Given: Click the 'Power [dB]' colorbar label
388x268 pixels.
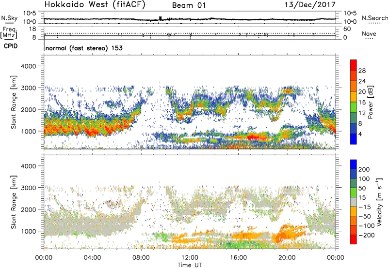Looking at the screenshot, I should pyautogui.click(x=370, y=102).
